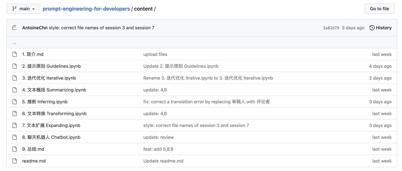The width and height of the screenshot is (402, 171).
Task: Open commit hash 3a82d79
Action: [331, 28]
